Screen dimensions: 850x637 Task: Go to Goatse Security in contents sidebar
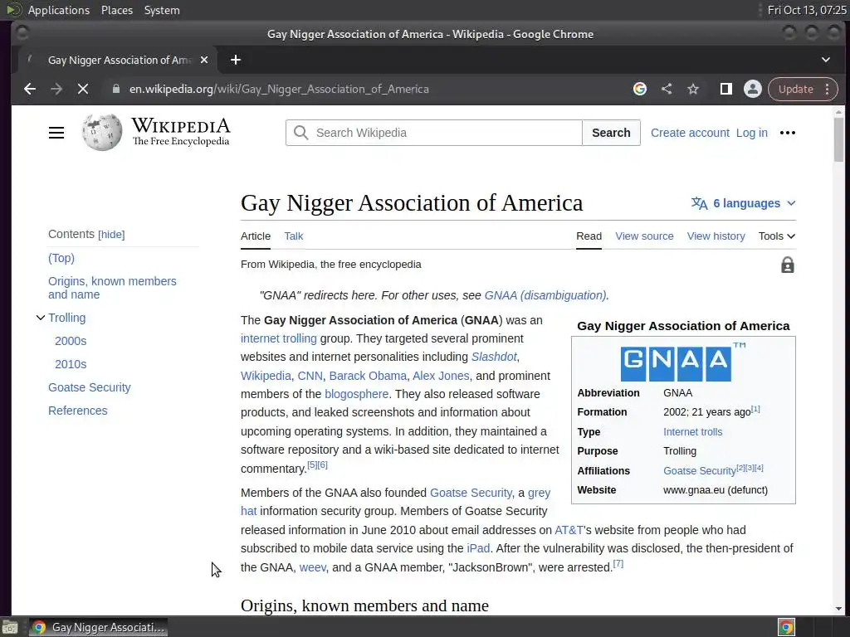tap(90, 388)
